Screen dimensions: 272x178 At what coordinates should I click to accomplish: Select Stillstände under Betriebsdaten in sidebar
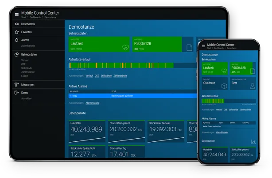coord(27,68)
